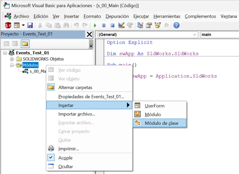Open the Properties Window toolbar icon
239x174 pixels.
[x=149, y=25]
